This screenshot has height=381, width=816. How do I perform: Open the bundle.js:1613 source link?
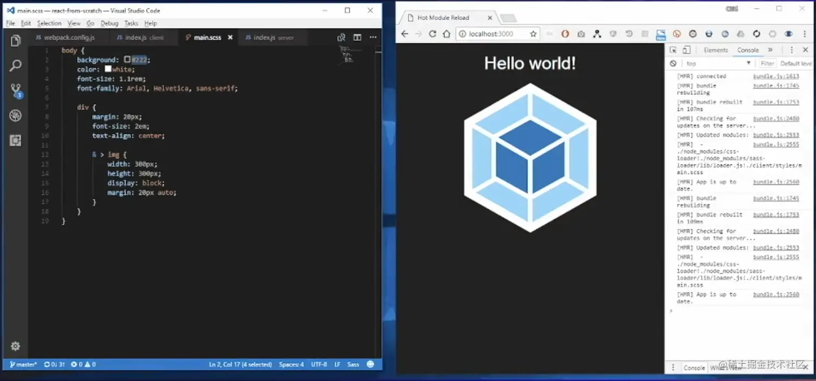tap(776, 77)
